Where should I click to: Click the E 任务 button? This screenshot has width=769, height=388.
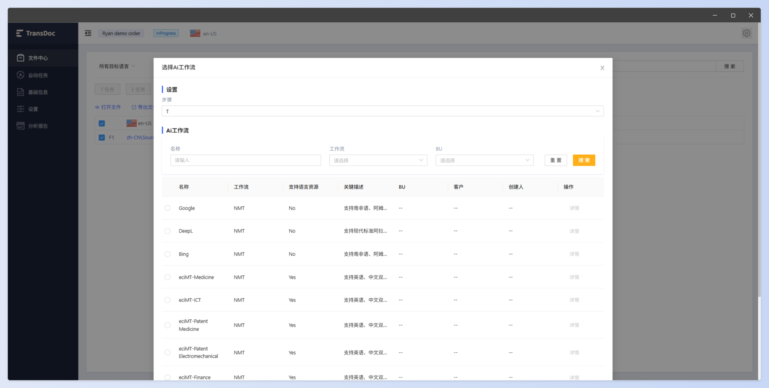point(138,89)
